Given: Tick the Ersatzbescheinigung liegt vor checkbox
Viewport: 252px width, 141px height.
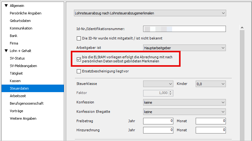Looking at the screenshot, I should pyautogui.click(x=79, y=71).
